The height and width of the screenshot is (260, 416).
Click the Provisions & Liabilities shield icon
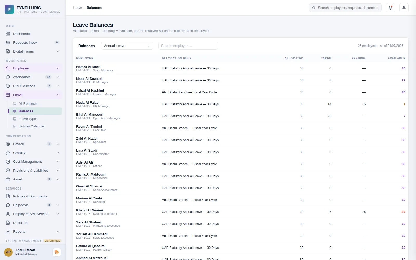(8, 171)
